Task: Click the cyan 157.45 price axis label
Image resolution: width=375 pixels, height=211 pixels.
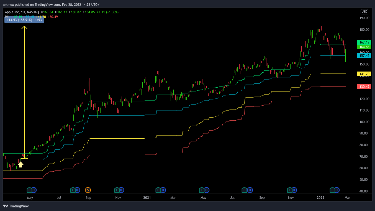Action: [364, 56]
